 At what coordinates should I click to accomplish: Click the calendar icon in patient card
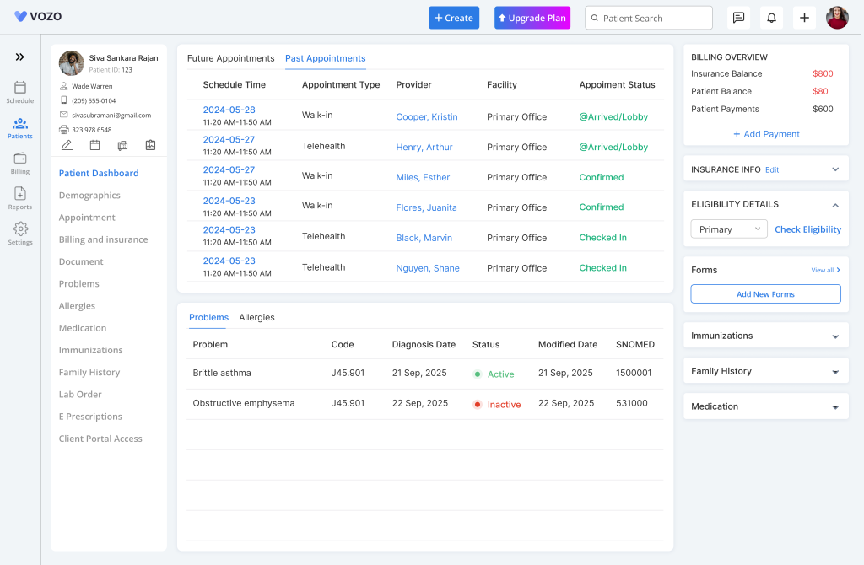click(94, 145)
